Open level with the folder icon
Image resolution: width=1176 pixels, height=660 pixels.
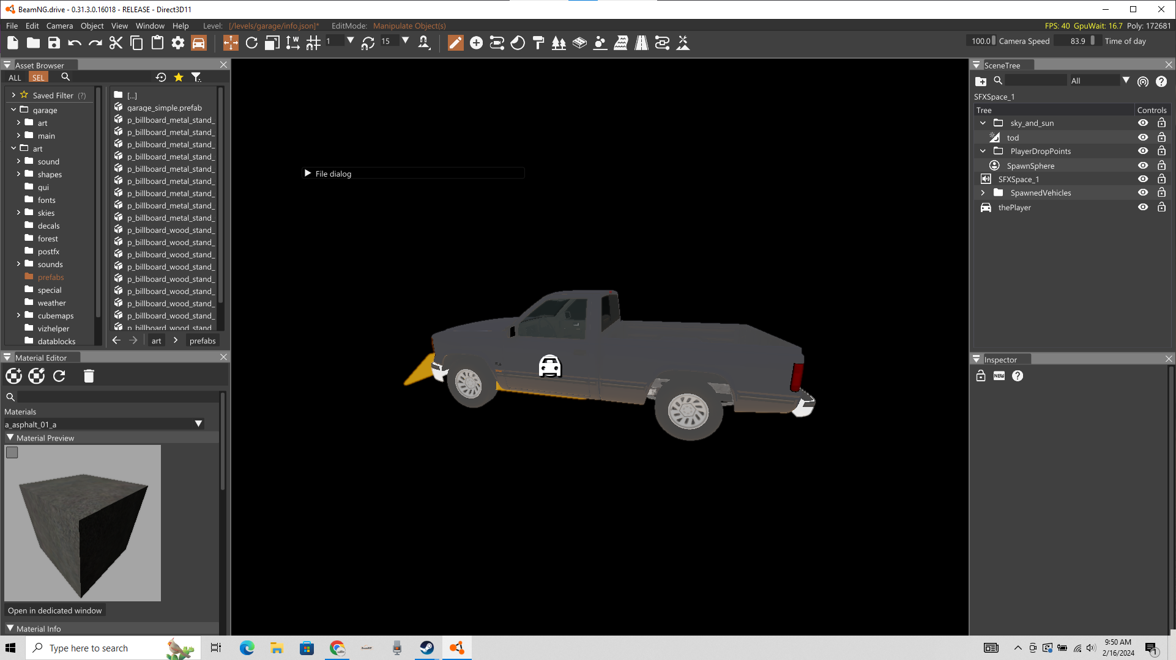34,43
